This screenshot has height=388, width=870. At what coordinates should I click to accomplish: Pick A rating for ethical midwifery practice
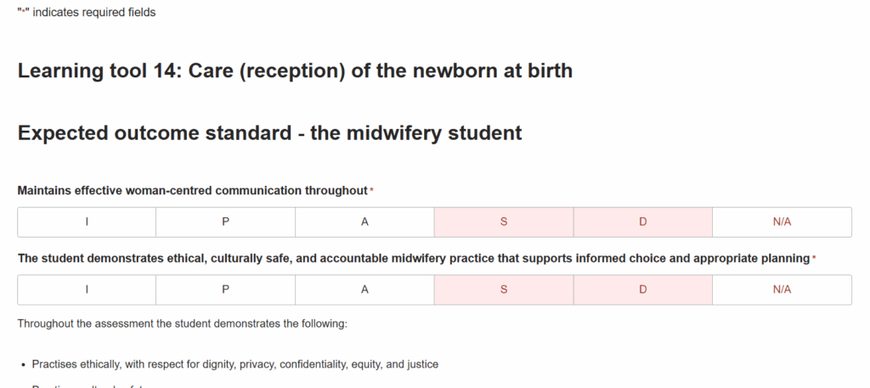364,289
